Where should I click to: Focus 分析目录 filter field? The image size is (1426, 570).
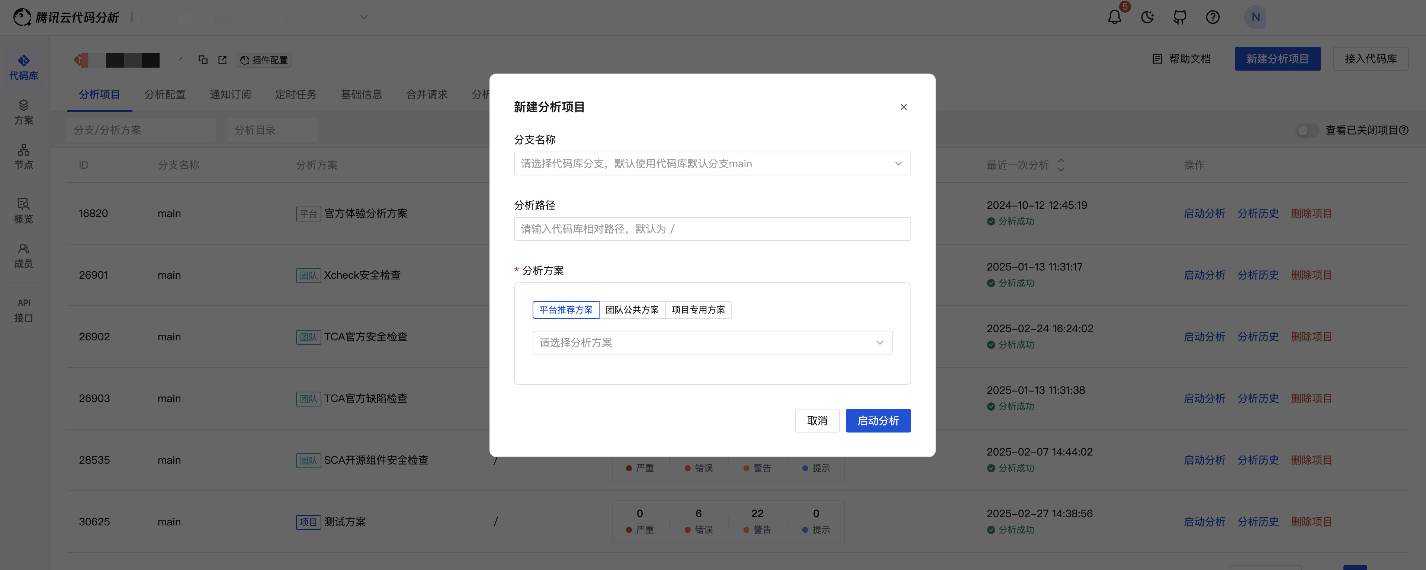point(272,130)
